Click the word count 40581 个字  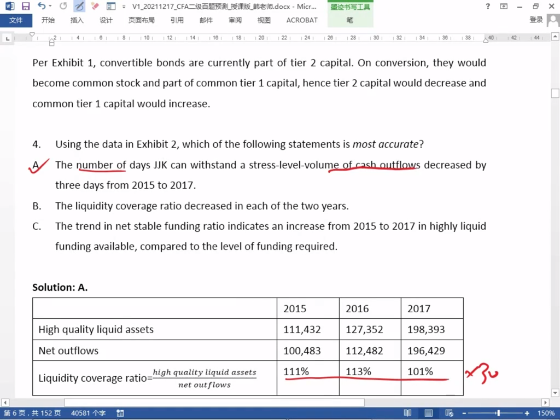(89, 413)
